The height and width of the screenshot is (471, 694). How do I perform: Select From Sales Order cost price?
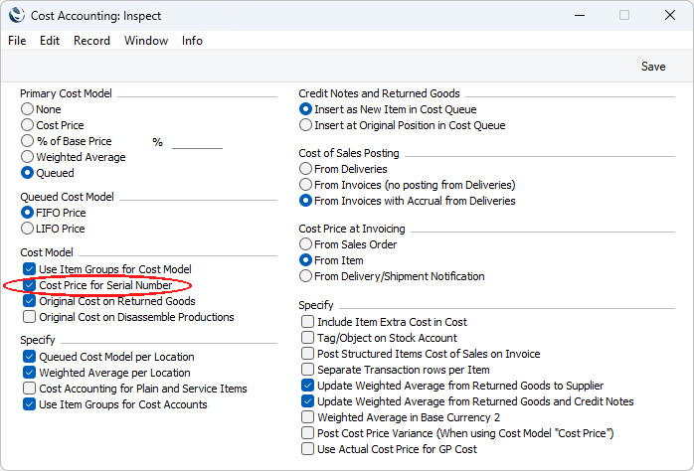[305, 244]
